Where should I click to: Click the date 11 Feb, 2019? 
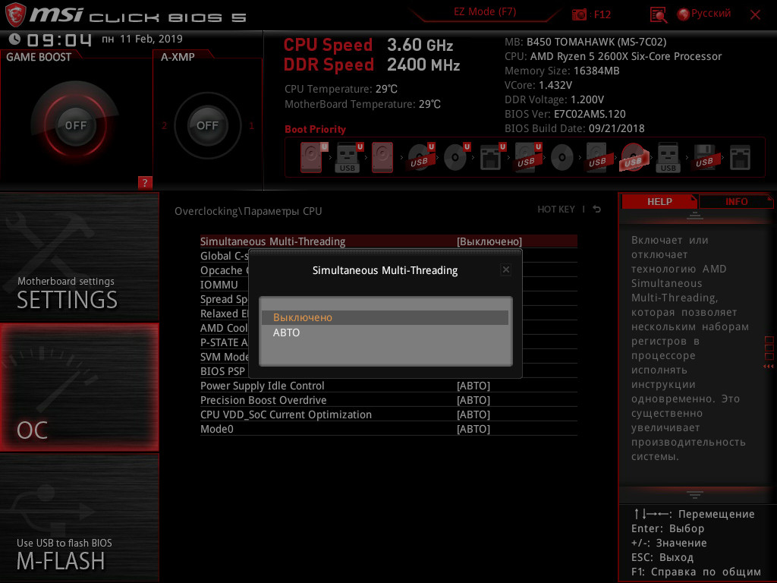(x=151, y=39)
